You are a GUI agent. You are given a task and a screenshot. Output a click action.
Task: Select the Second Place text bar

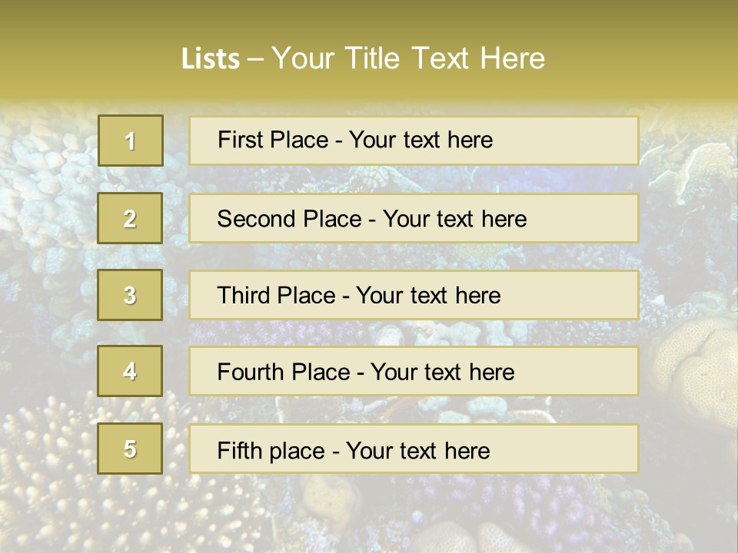(414, 219)
